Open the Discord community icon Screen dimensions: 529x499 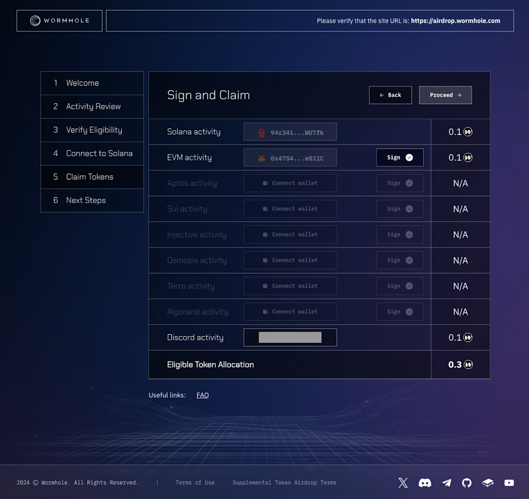(x=424, y=483)
